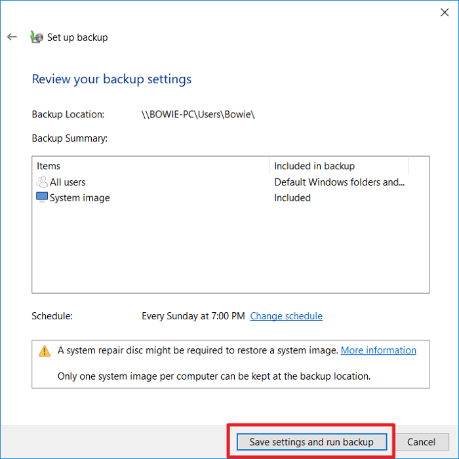Viewport: 459px width, 459px height.
Task: Click the Backup Location: label
Action: (68, 114)
